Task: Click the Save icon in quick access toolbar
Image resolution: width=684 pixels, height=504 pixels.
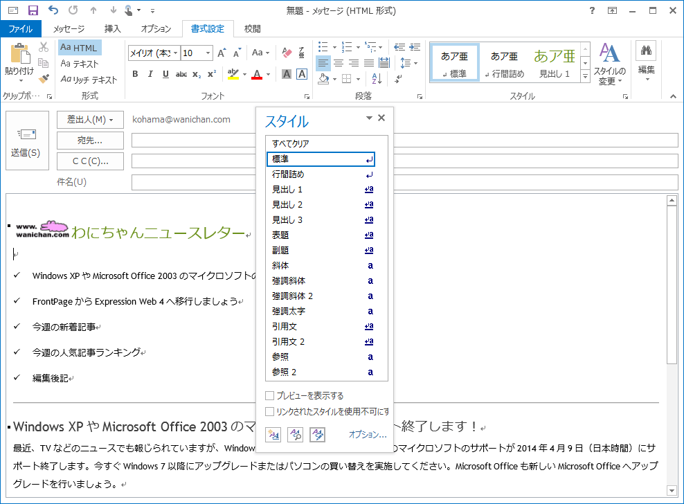Action: pos(33,10)
